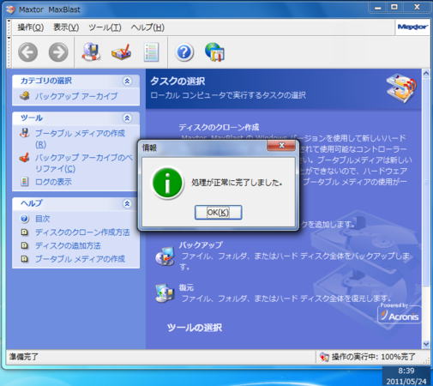
Task: Collapse the ヘルプ panel
Action: 127,203
